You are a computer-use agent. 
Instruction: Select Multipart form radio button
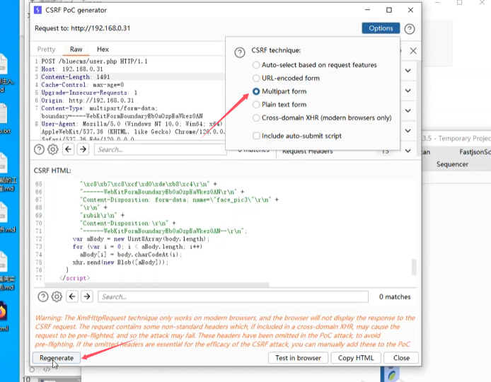click(x=256, y=91)
